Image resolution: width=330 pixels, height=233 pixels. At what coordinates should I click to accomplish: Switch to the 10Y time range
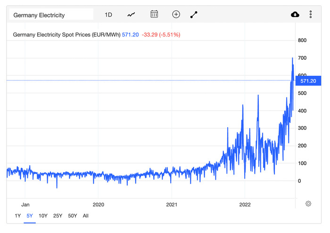click(x=43, y=216)
